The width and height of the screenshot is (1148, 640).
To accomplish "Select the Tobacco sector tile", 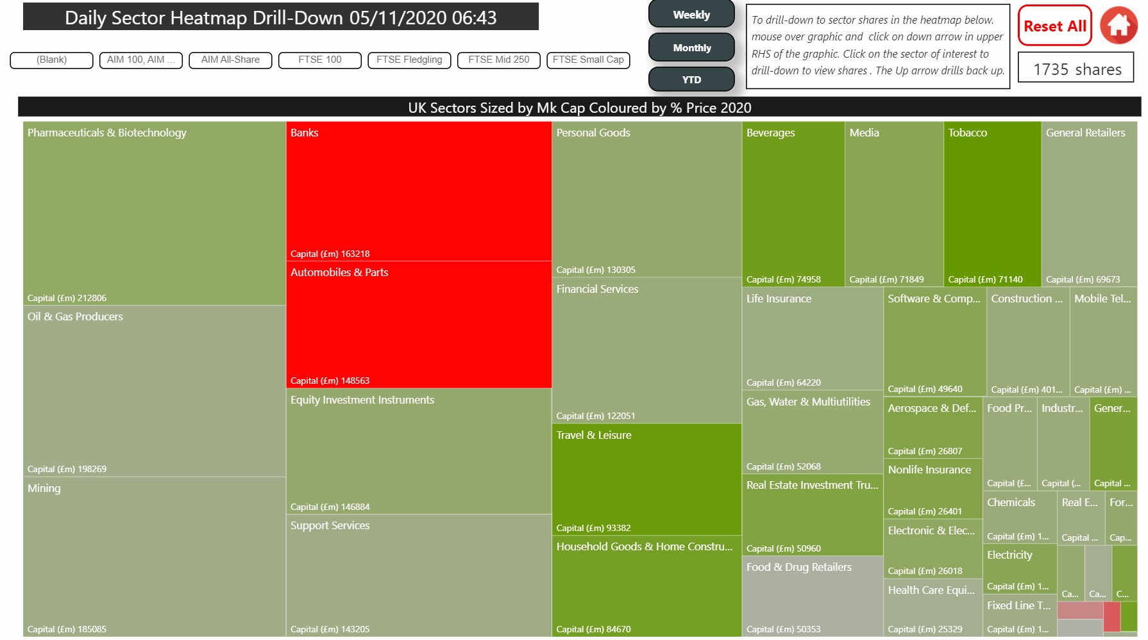I will (x=992, y=204).
